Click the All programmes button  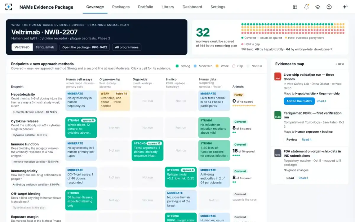click(x=127, y=47)
